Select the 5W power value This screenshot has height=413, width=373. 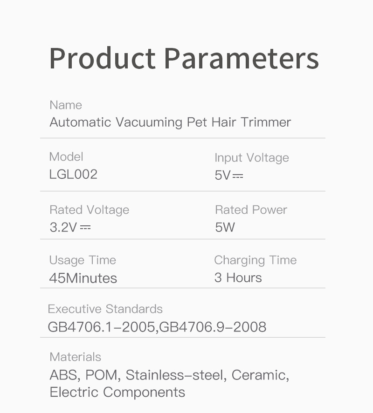click(225, 228)
